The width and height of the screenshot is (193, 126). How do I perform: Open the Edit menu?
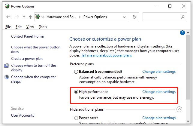(19, 27)
